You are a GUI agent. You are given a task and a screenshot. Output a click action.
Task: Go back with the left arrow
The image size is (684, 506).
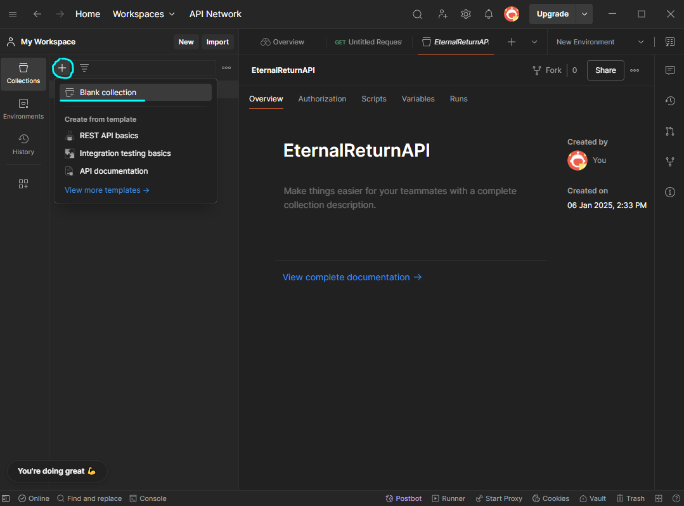tap(37, 14)
